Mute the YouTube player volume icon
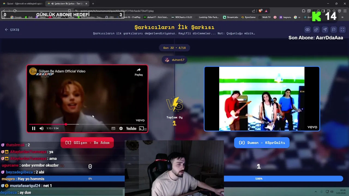 tap(41, 128)
